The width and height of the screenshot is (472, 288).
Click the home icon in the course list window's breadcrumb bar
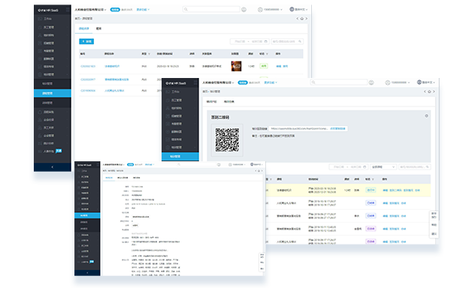(x=302, y=19)
